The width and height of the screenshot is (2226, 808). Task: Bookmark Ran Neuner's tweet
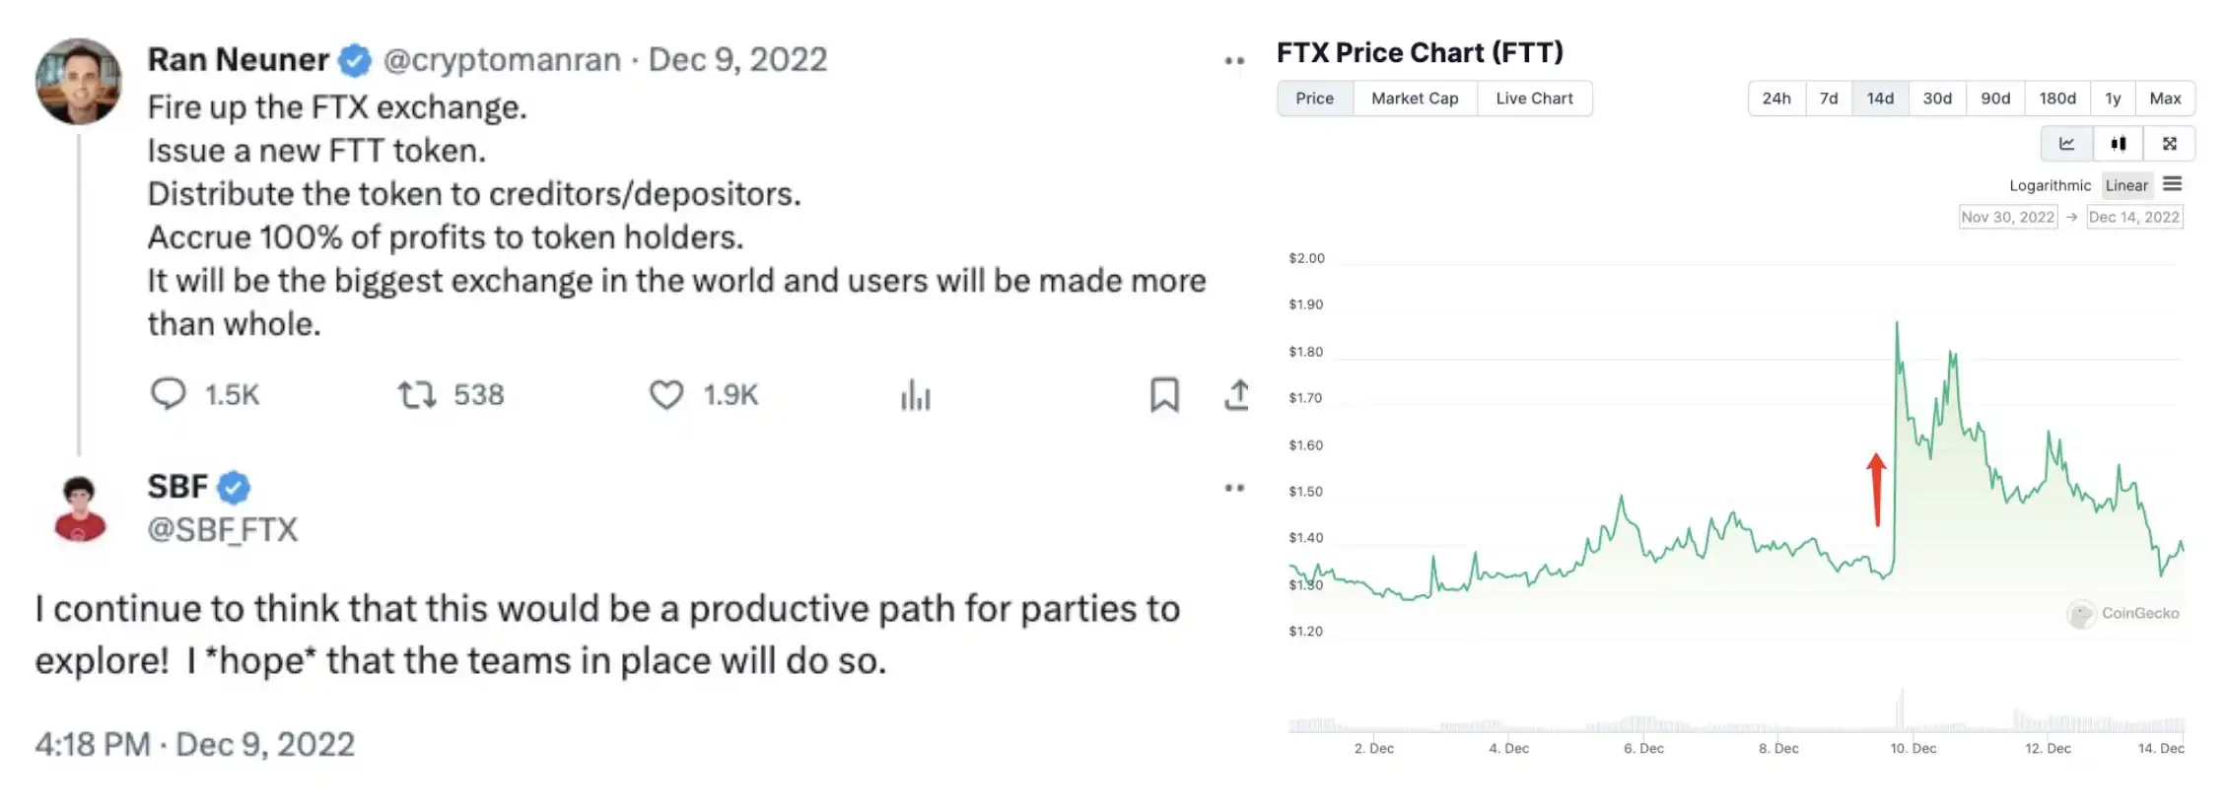point(1164,395)
